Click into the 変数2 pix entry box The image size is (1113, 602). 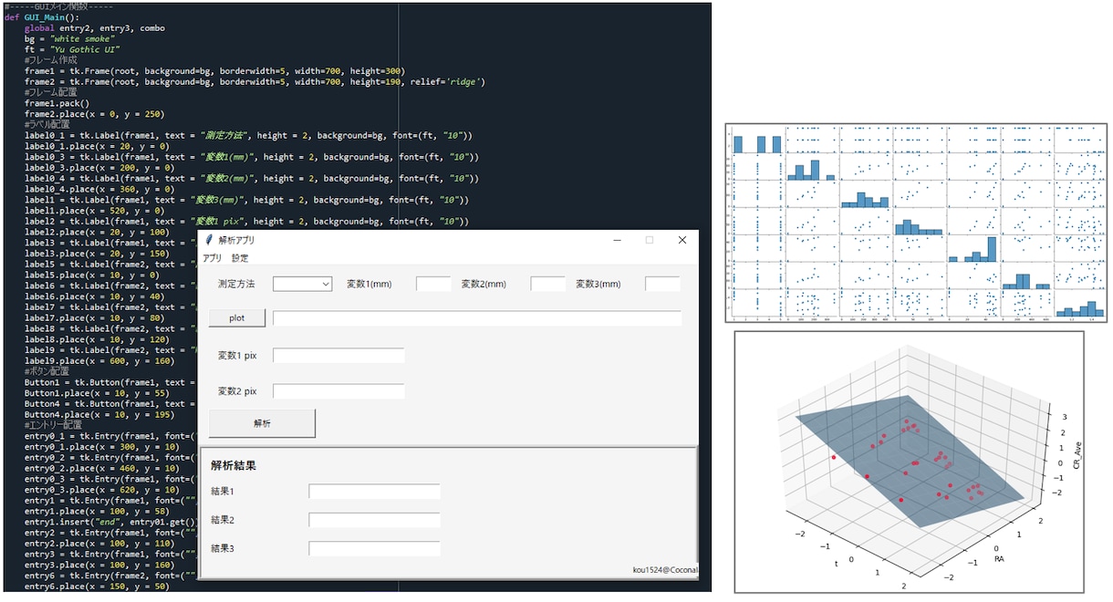338,391
